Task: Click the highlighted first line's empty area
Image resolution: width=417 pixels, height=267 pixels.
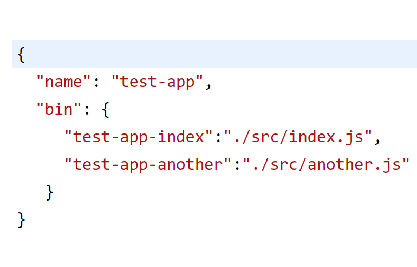Action: point(217,54)
